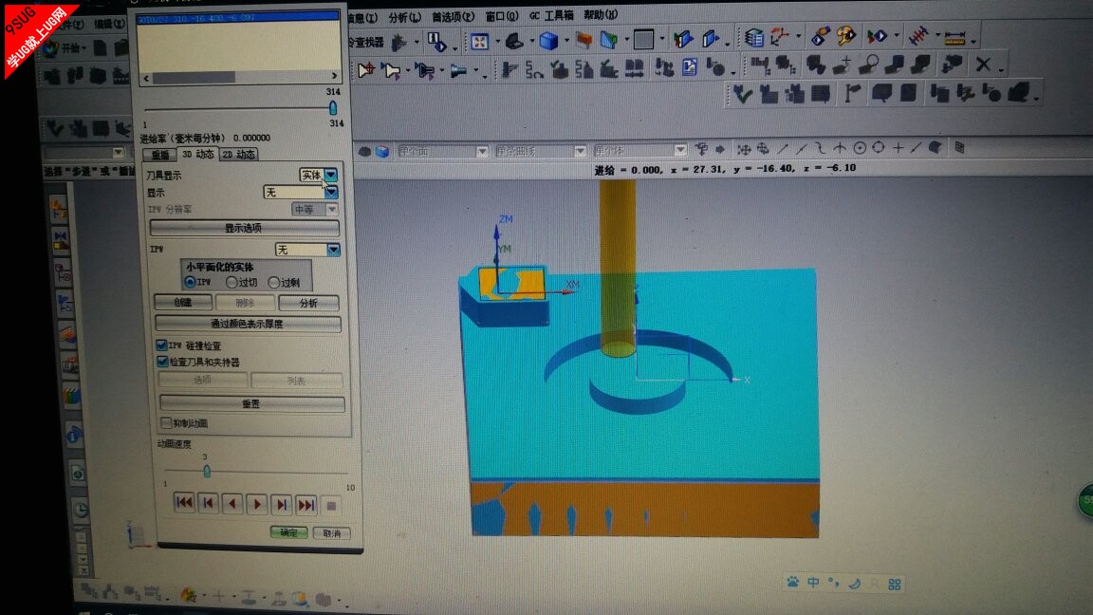Click the green checkmark verify icon
Viewport: 1093px width, 615px height.
coord(742,93)
